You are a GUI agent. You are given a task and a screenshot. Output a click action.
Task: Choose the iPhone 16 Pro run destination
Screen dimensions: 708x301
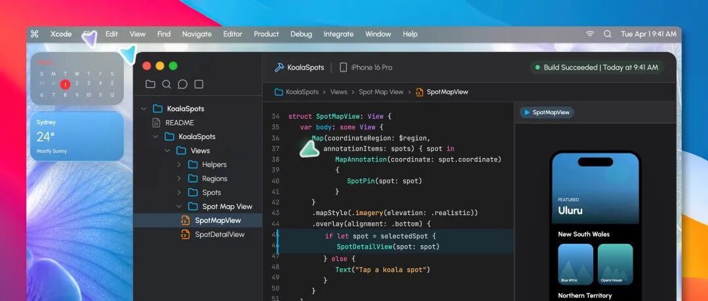(x=372, y=68)
